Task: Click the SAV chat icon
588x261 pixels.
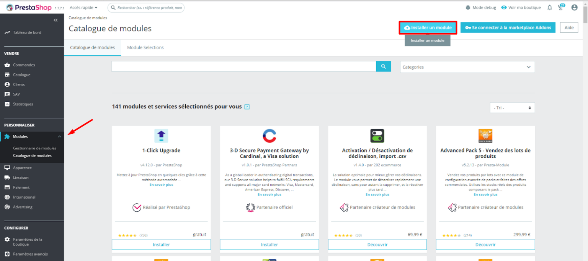Action: [7, 94]
